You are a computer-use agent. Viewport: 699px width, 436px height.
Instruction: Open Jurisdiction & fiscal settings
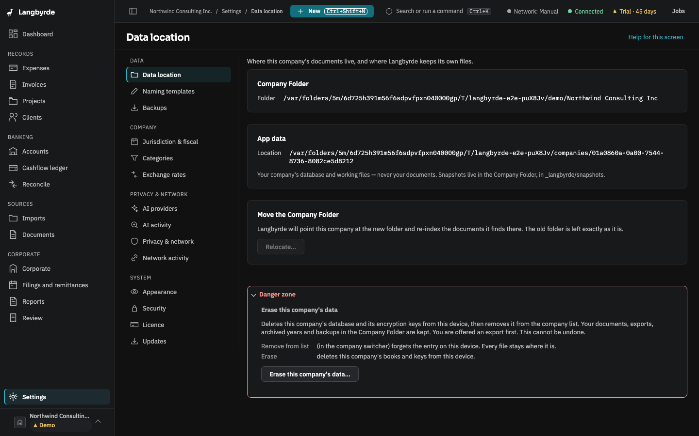[179, 142]
